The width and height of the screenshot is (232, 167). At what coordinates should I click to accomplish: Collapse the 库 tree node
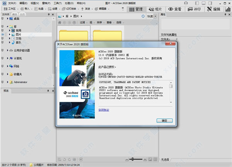pos(7,26)
